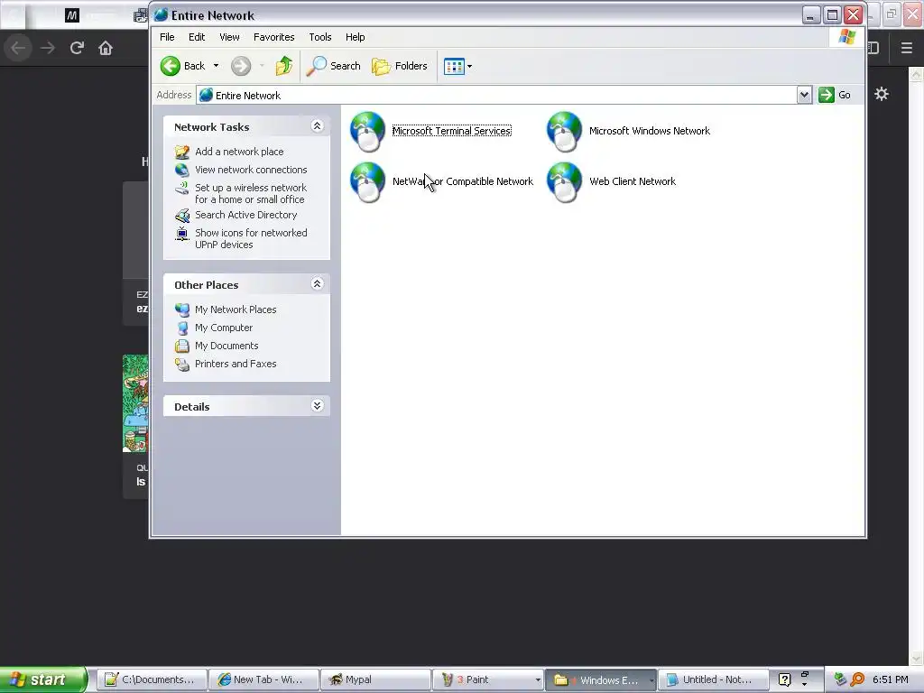Click the My Documents folder icon
Image resolution: width=924 pixels, height=693 pixels.
coord(182,346)
